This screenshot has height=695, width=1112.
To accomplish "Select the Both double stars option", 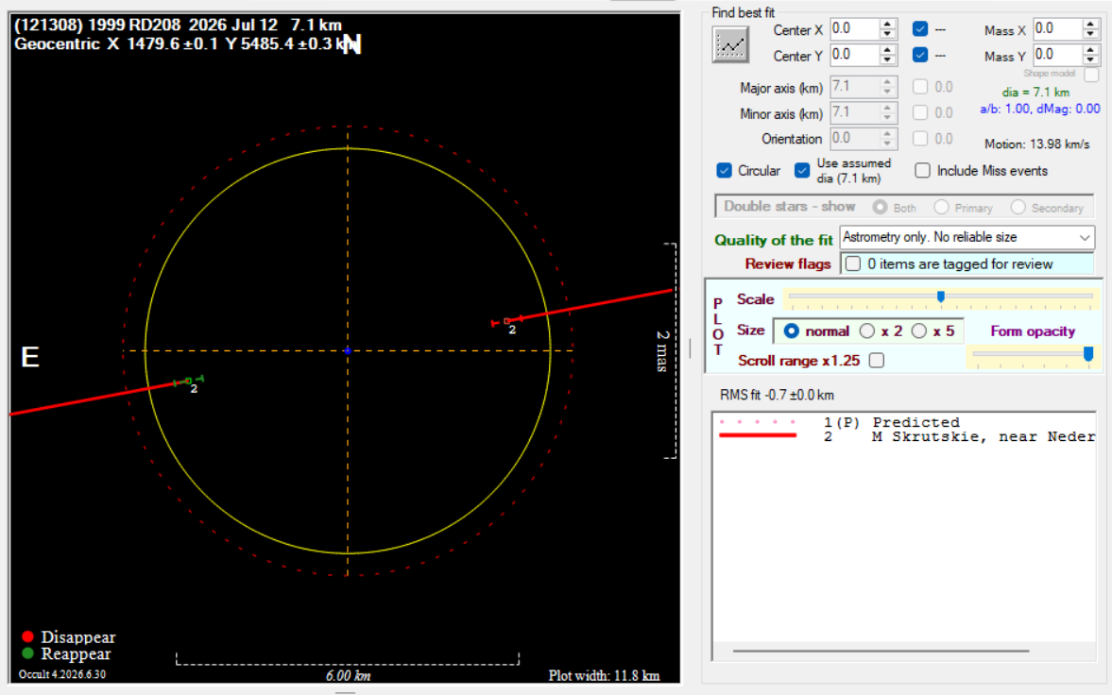I will pyautogui.click(x=881, y=207).
